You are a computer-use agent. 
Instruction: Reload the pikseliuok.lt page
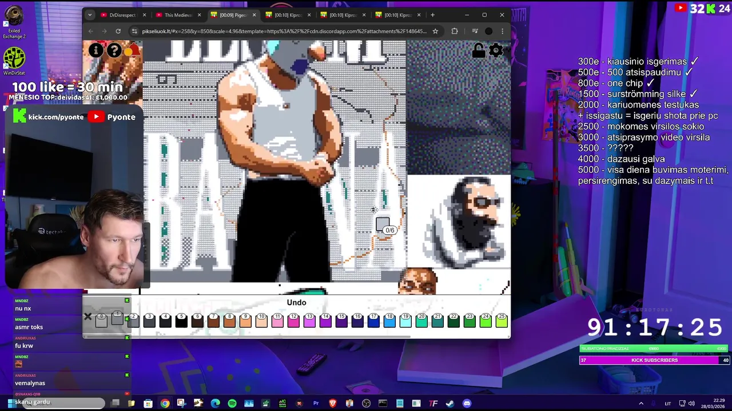point(118,31)
